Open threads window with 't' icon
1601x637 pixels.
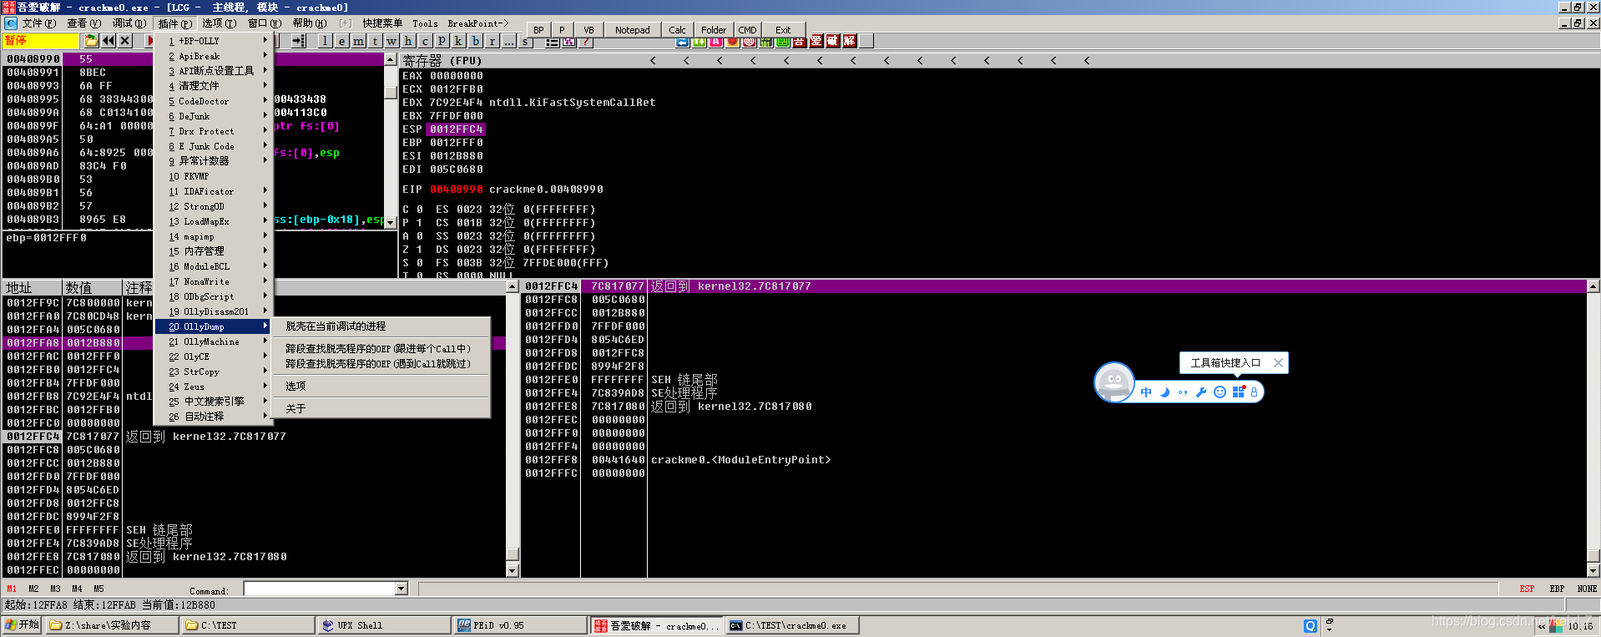pos(376,41)
